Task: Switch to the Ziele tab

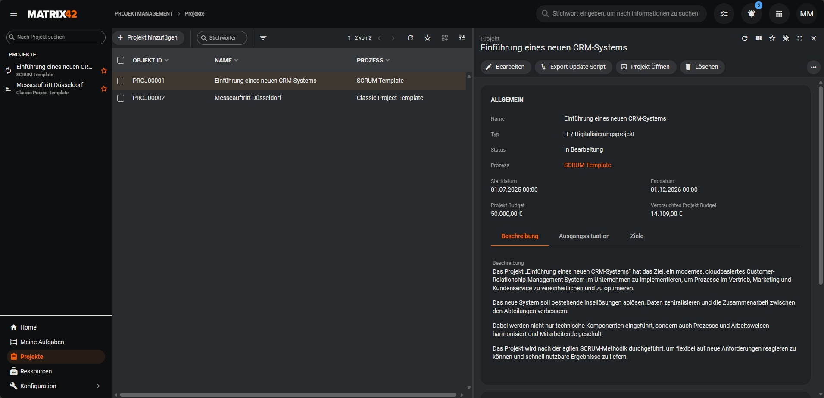Action: pos(637,236)
